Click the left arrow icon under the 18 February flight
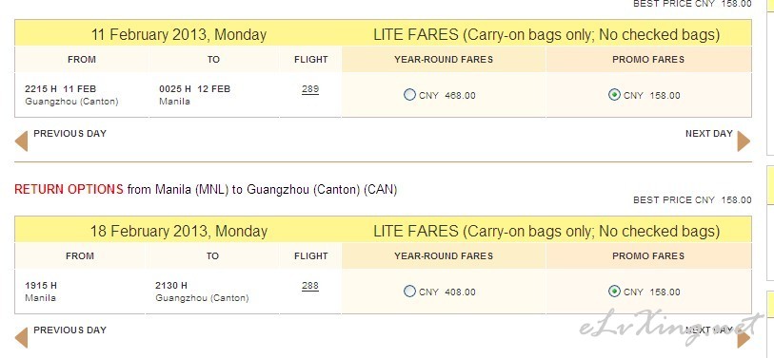The image size is (774, 358). pos(21,338)
